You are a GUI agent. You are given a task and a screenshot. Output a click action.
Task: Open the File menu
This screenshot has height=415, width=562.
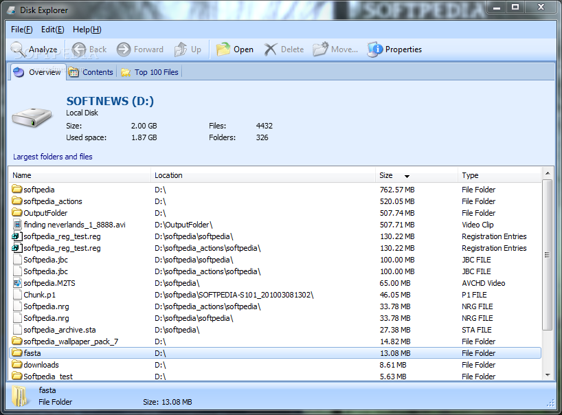(21, 30)
